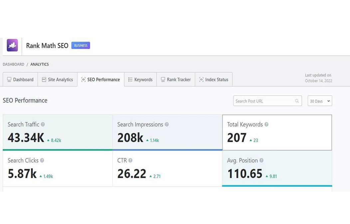Click the help icon next to CTR
350x224 pixels.
pyautogui.click(x=130, y=160)
